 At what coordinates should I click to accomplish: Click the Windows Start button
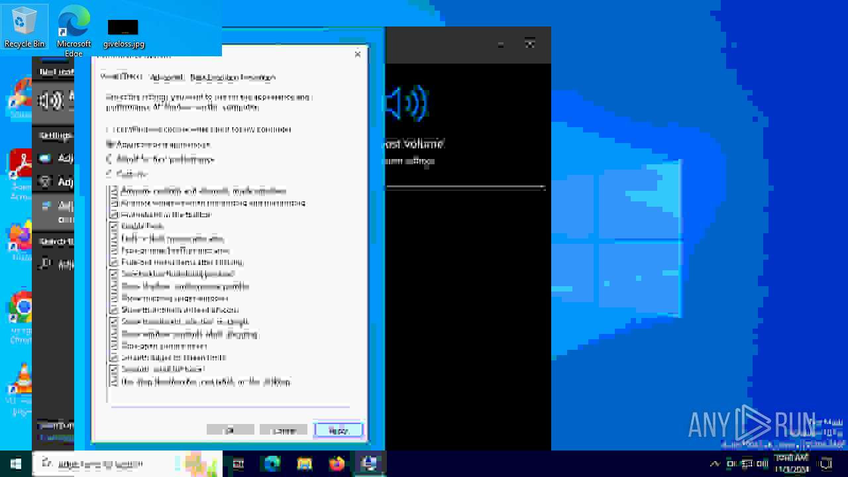(x=16, y=464)
